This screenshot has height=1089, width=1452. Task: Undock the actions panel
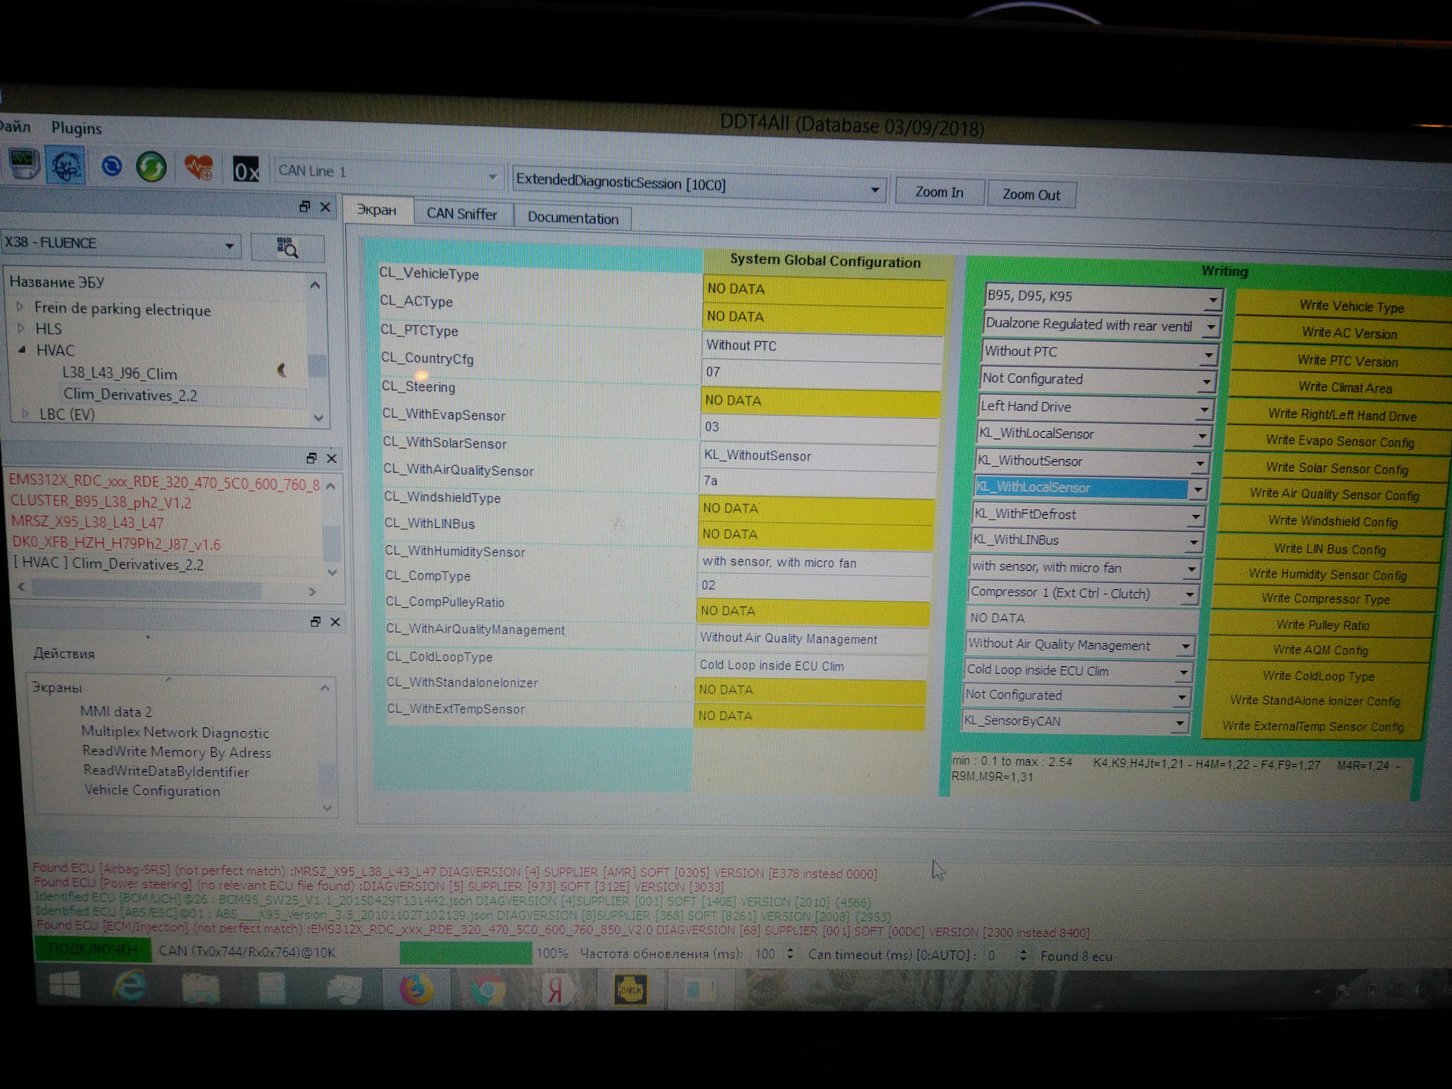click(x=315, y=621)
